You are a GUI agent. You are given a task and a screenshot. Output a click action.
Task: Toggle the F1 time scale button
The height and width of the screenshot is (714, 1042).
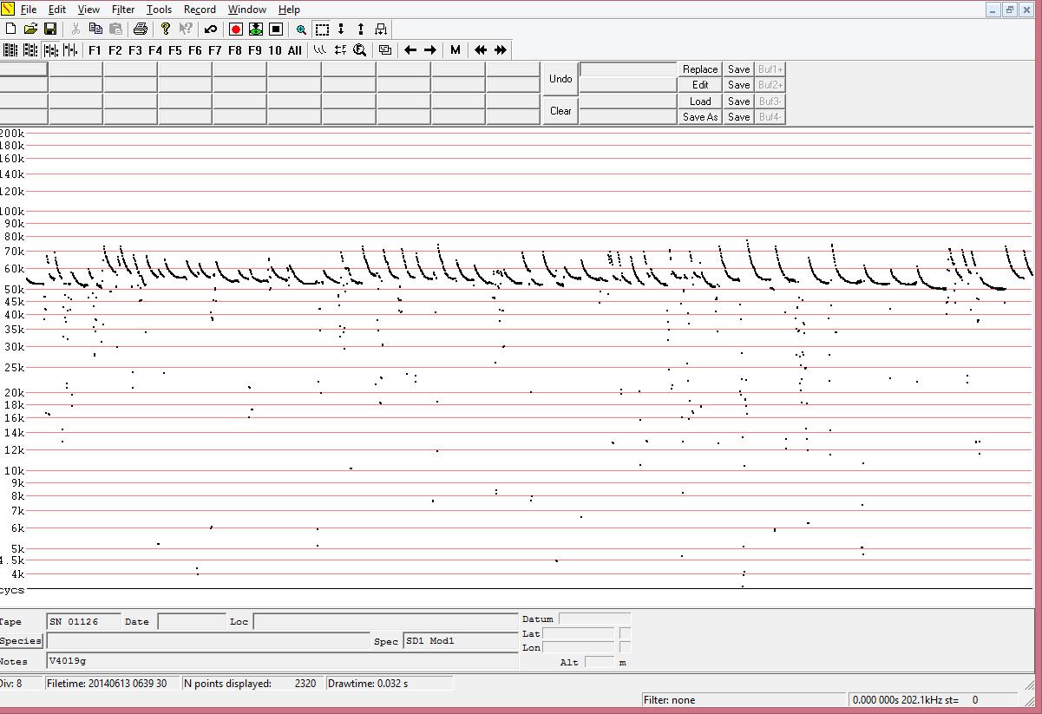coord(95,49)
